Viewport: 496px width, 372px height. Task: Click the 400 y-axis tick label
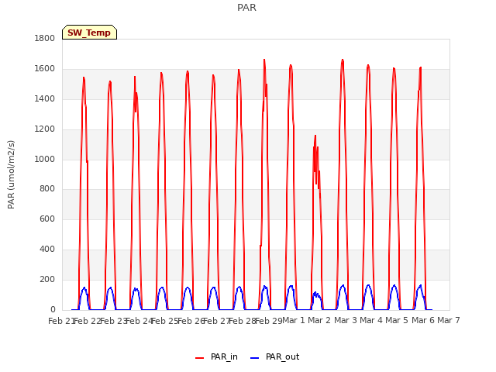coord(47,250)
